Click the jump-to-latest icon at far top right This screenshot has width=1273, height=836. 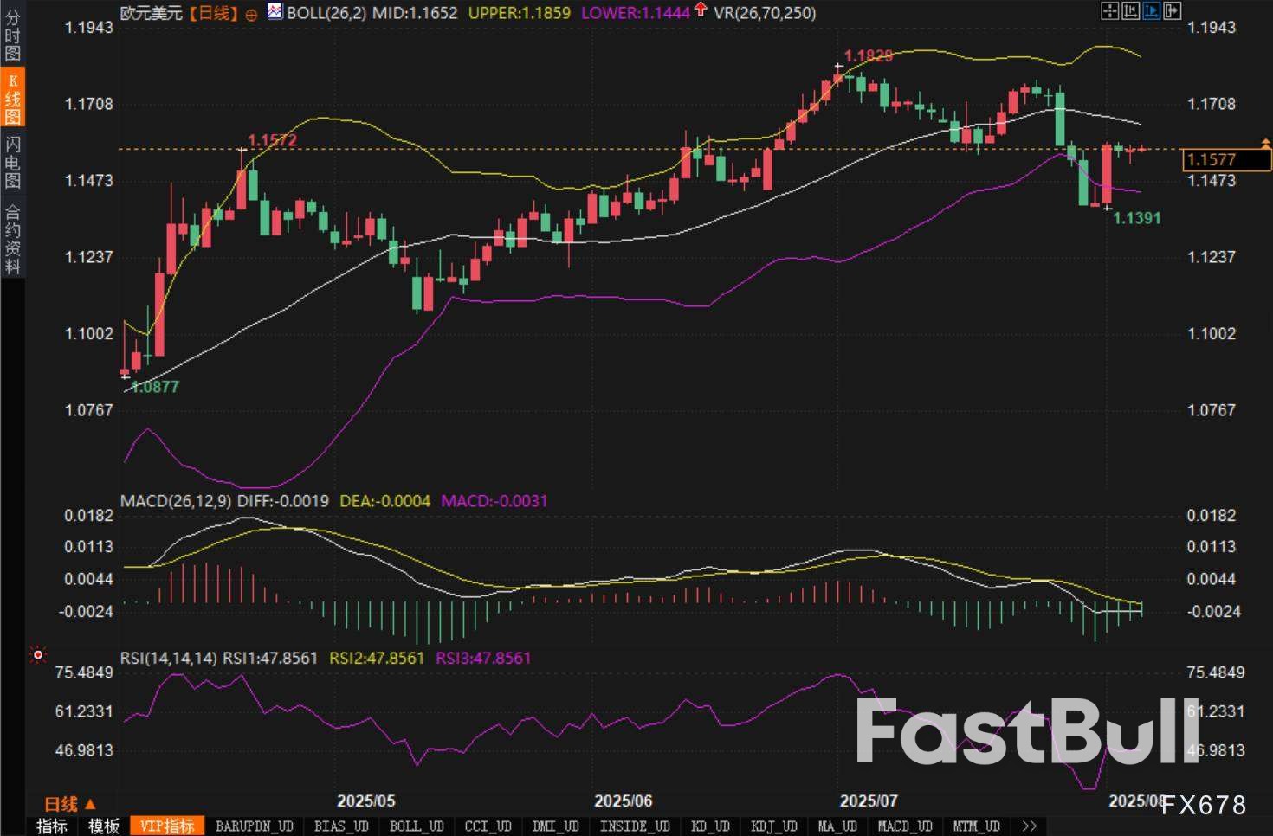tap(1172, 11)
